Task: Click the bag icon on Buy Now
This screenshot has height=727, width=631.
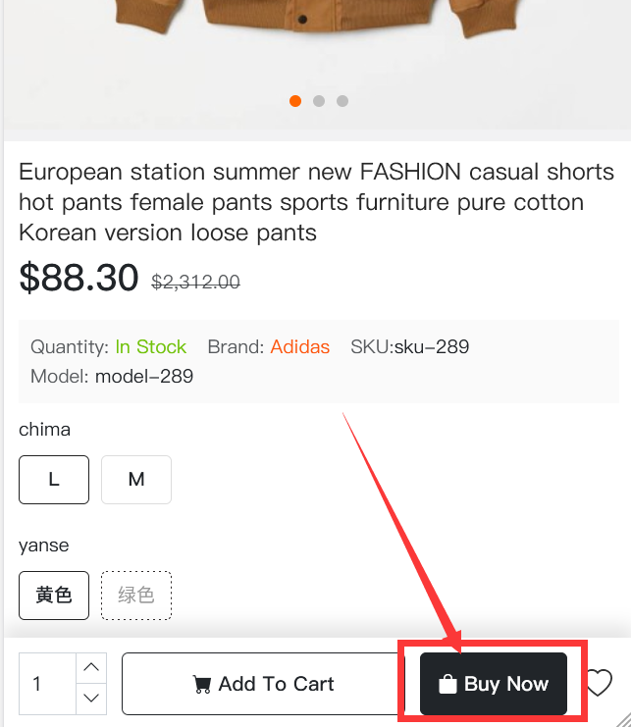Action: (447, 684)
